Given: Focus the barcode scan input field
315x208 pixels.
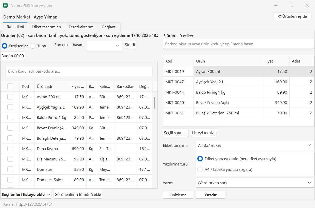Looking at the screenshot, I should tap(238, 44).
